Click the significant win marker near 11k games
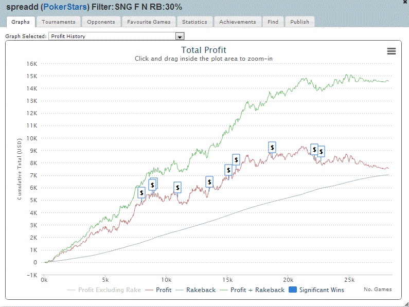Screen dimensions: 409x307 tap(177, 188)
